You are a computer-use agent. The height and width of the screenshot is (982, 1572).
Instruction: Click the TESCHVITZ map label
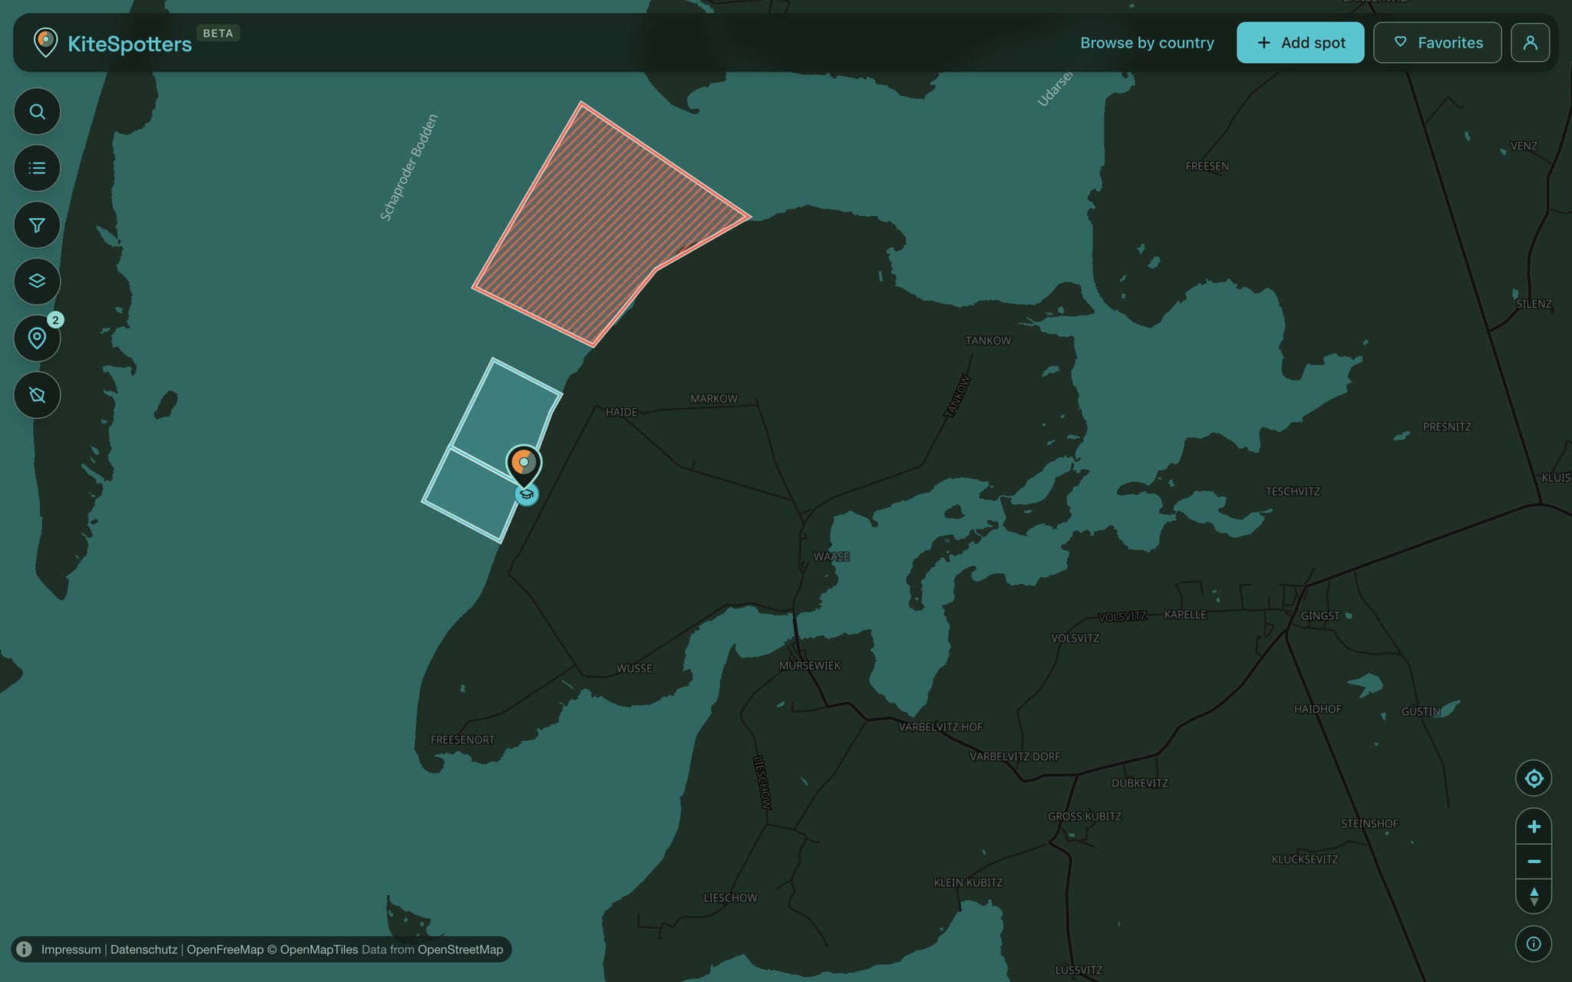click(1293, 492)
